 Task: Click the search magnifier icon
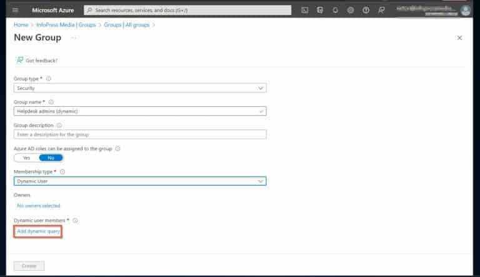[x=89, y=10]
